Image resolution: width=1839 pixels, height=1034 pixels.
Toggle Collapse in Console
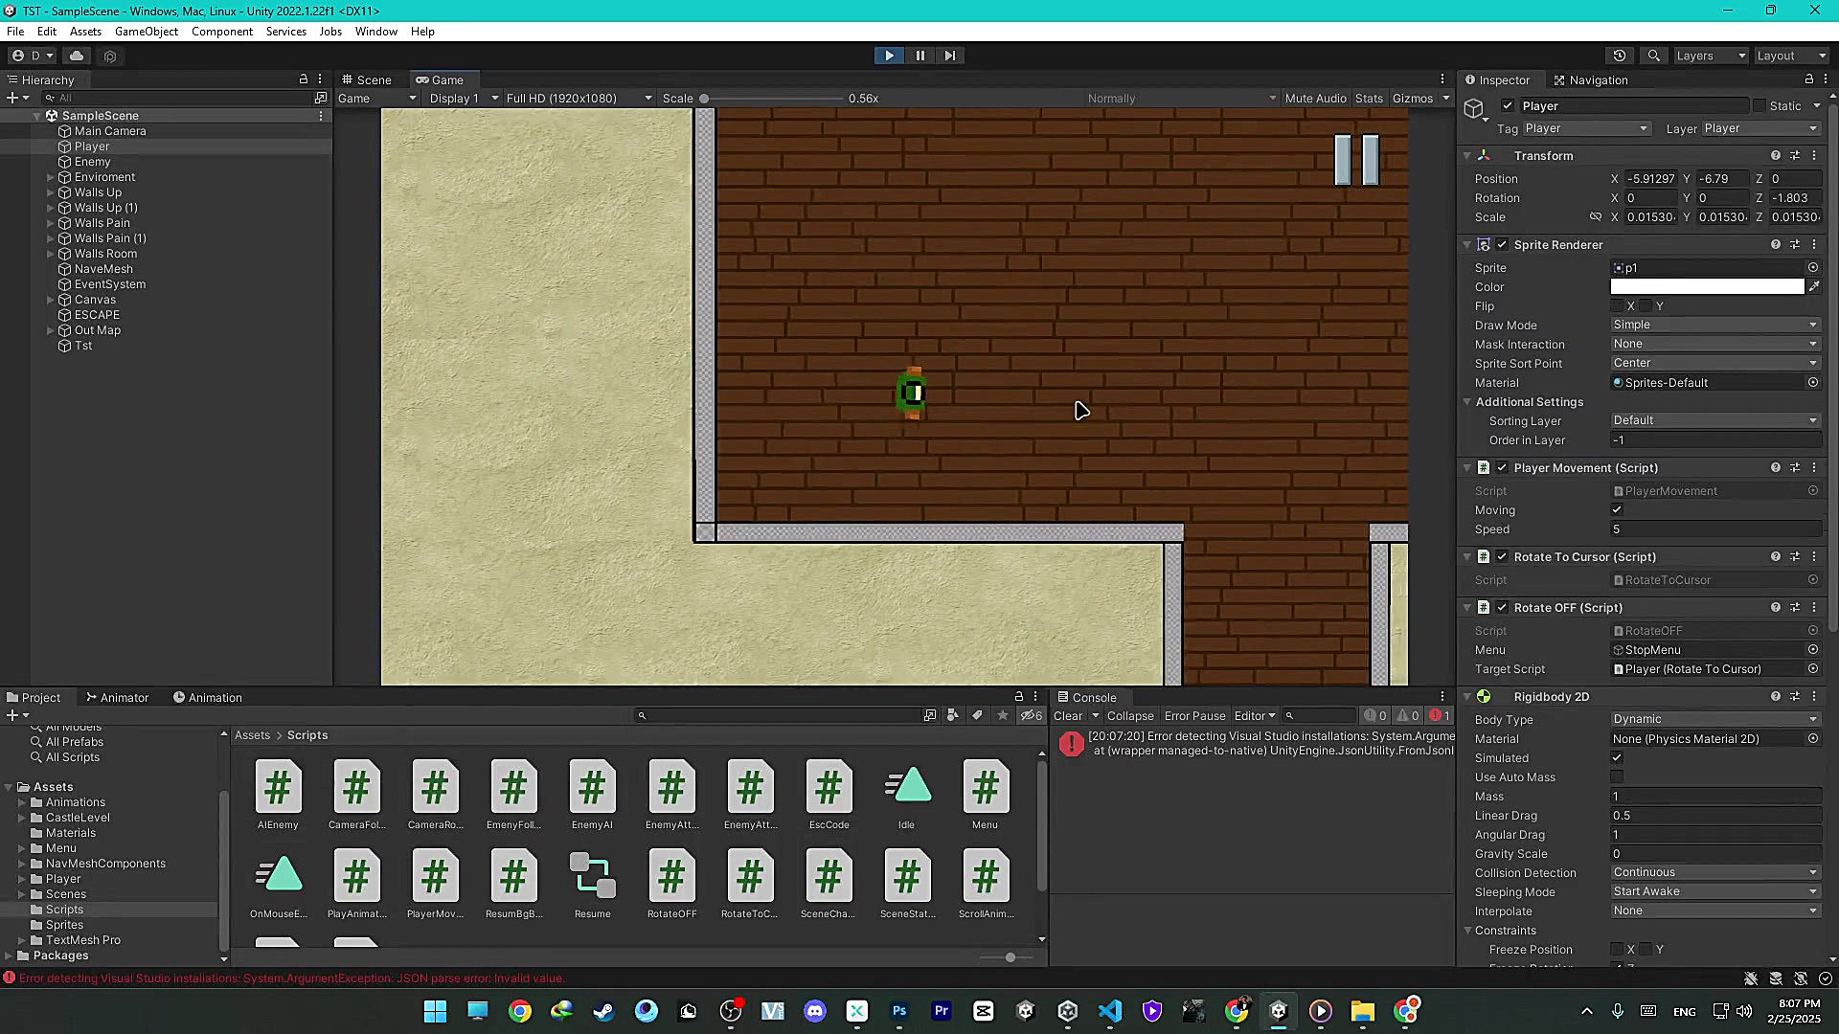pos(1130,716)
